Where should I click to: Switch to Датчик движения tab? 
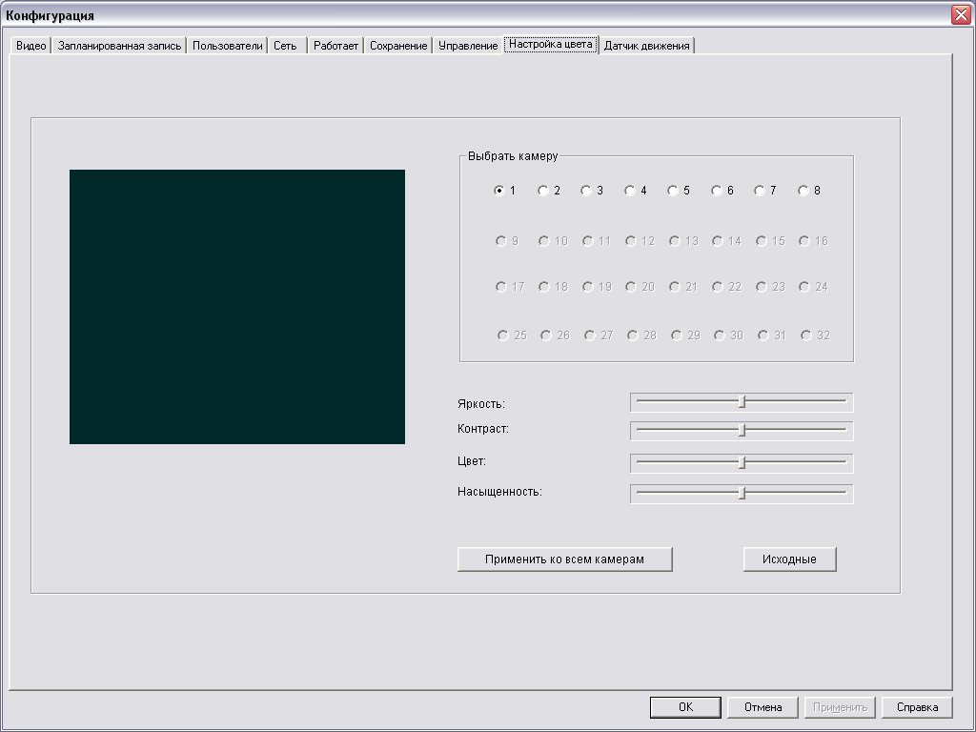647,46
